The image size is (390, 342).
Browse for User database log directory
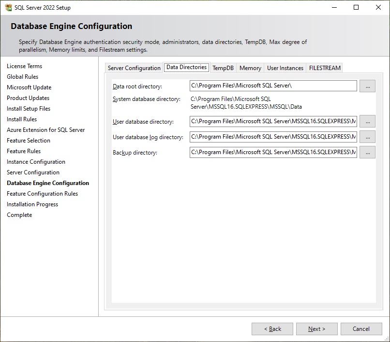coord(367,137)
